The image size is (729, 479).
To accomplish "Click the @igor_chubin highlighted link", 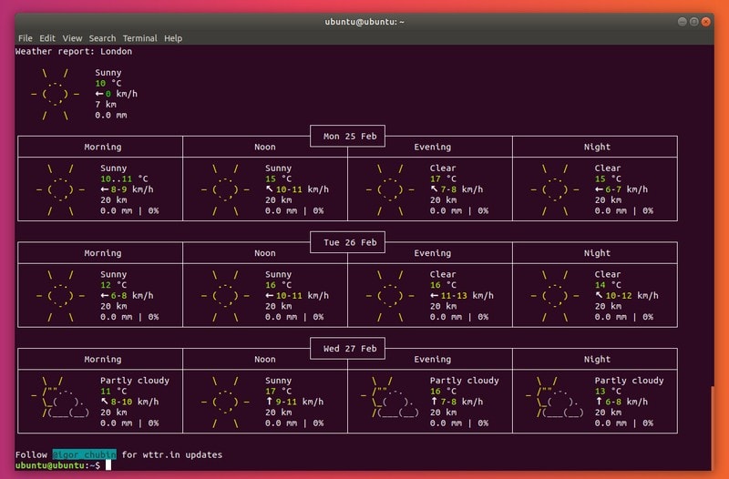I will tap(85, 454).
